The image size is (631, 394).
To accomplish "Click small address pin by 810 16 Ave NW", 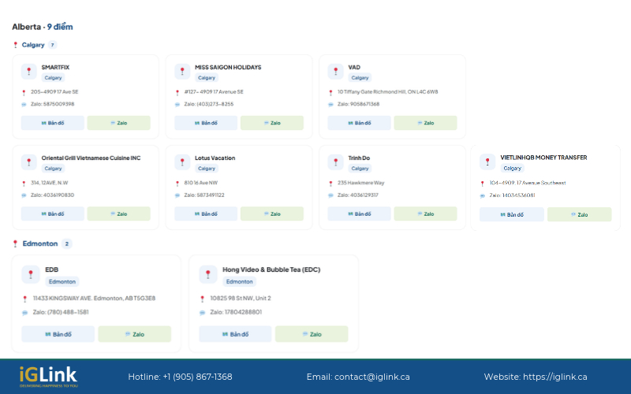I will point(177,184).
